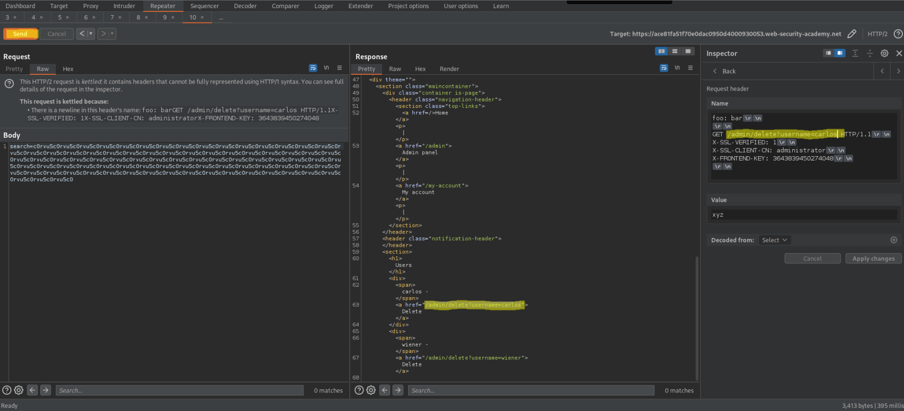Open Project options tab
The image size is (904, 411).
tap(408, 6)
